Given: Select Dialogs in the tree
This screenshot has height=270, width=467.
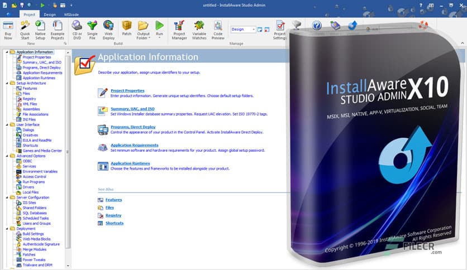Looking at the screenshot, I should [28, 130].
